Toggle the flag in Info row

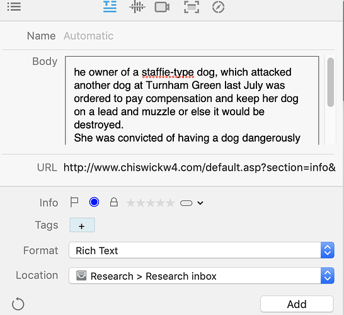[74, 202]
